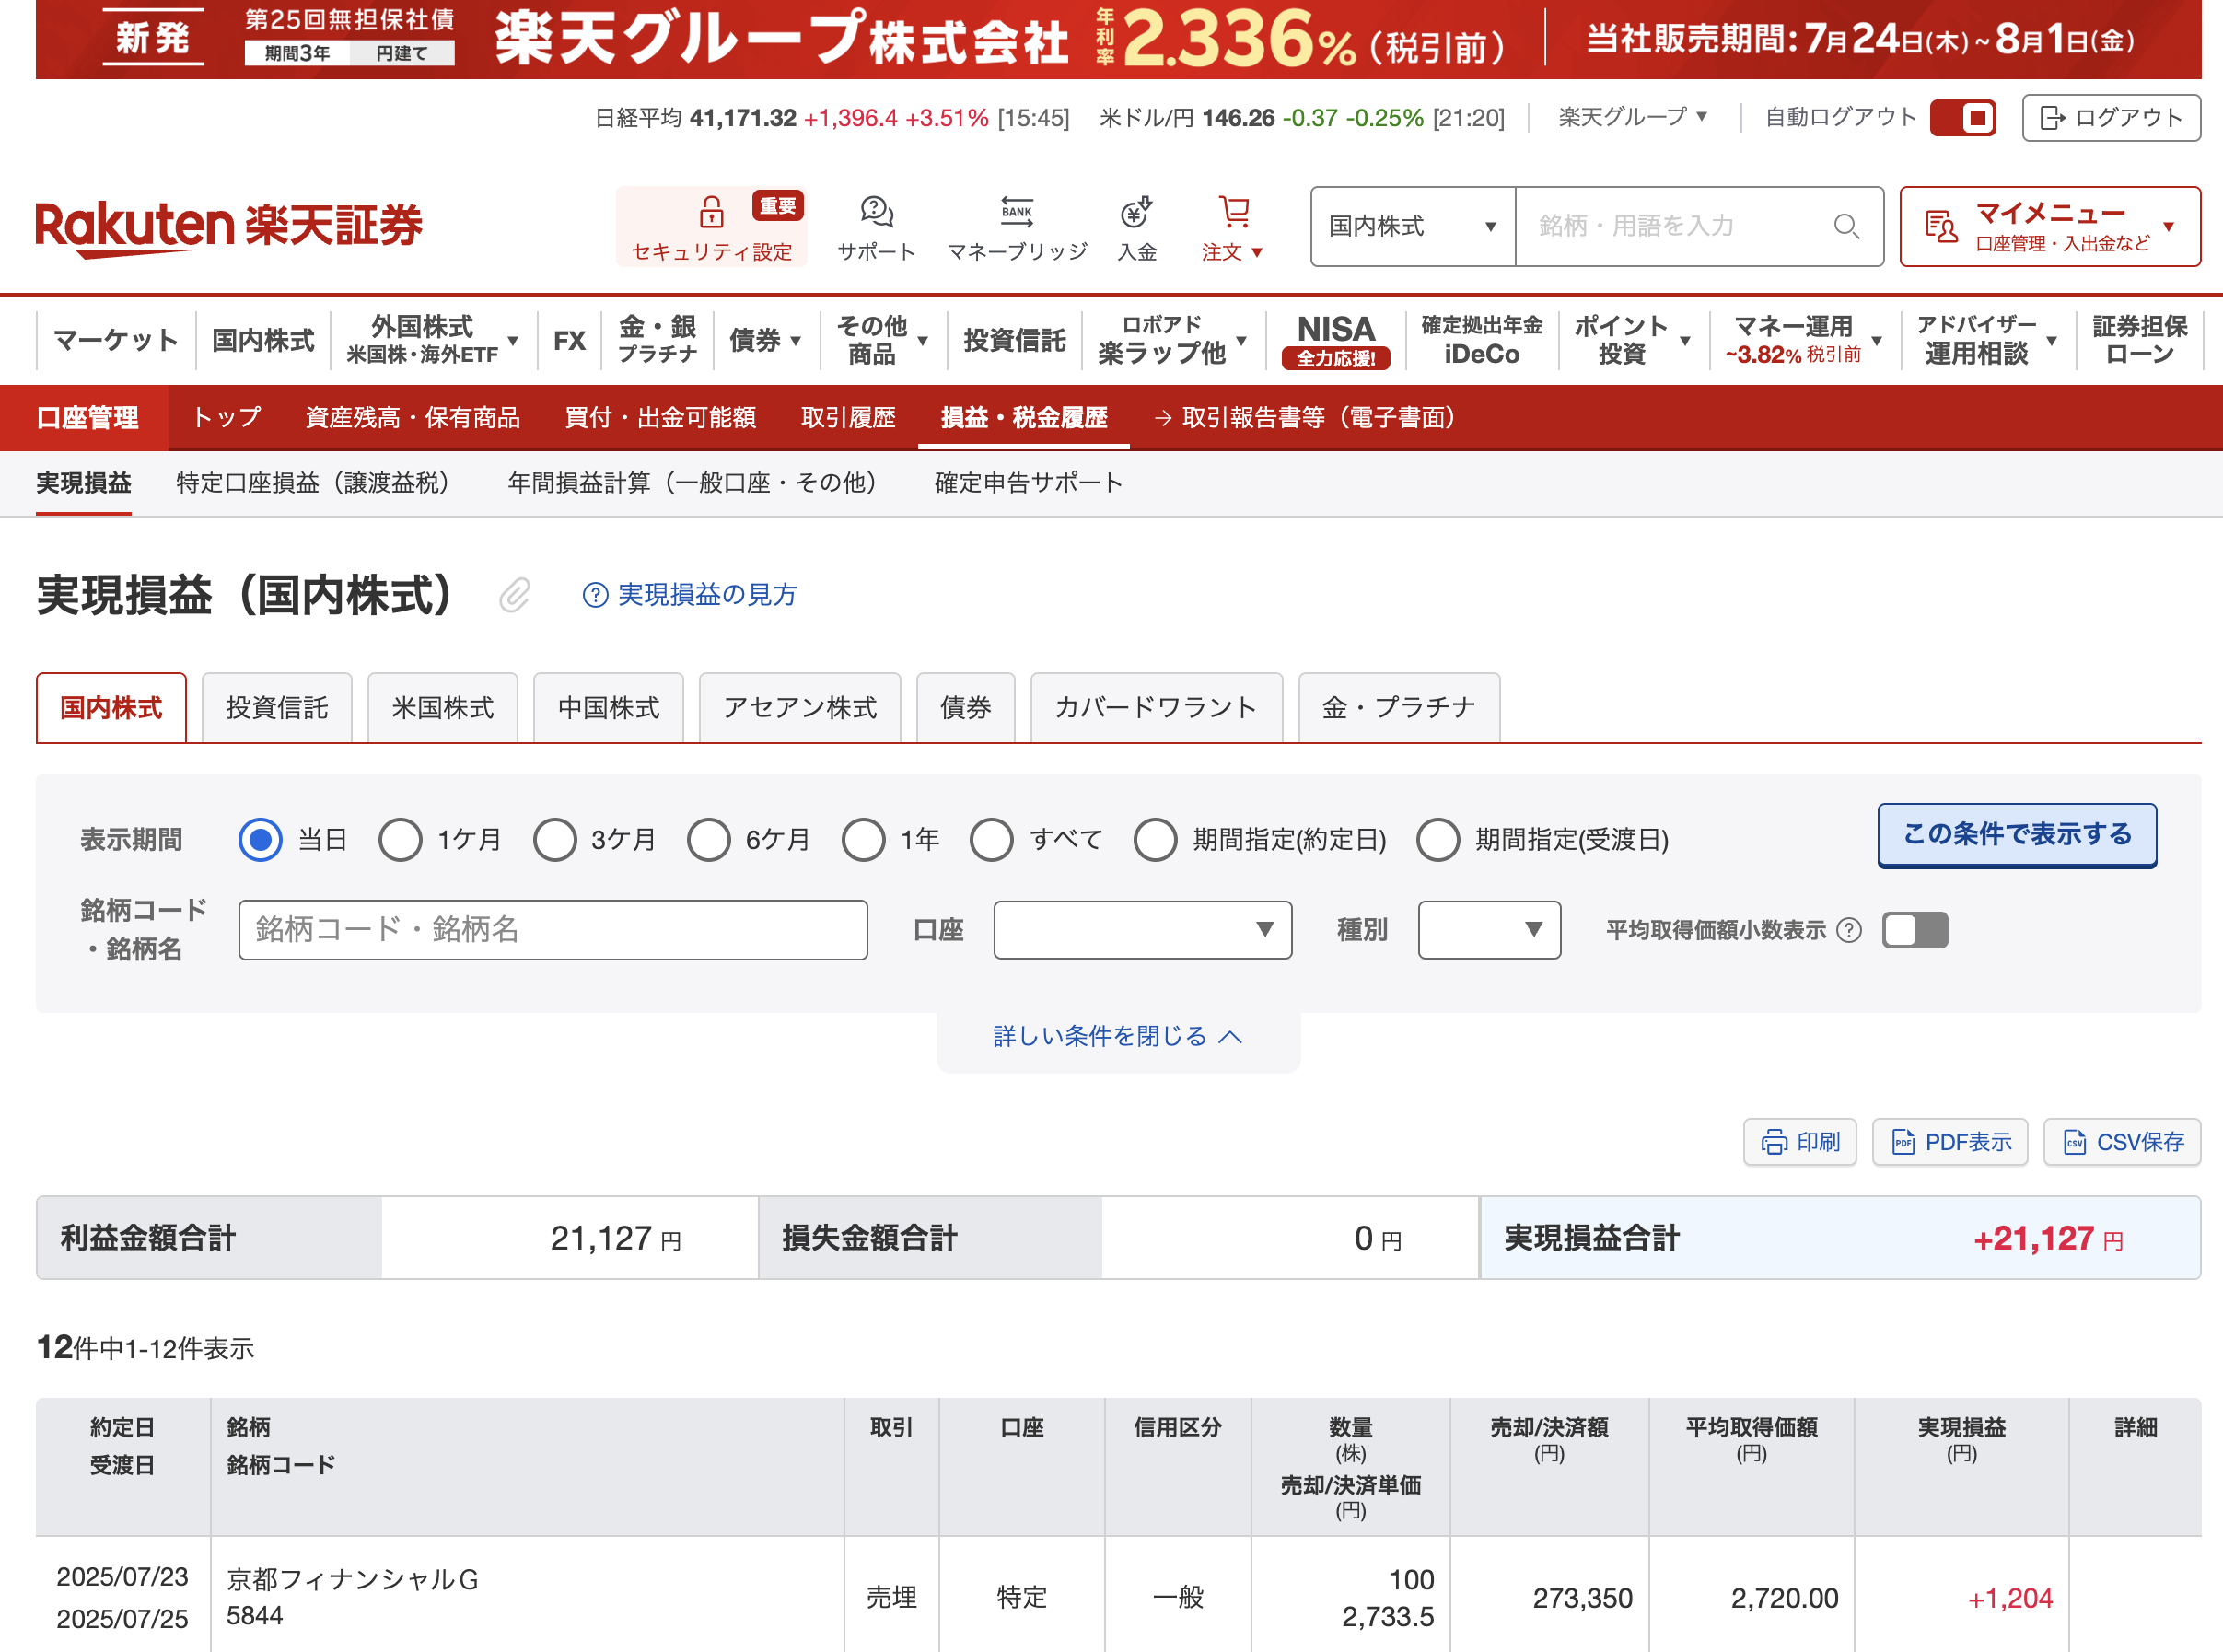This screenshot has height=1652, width=2223.
Task: Click the Rakuten 楽天証券 logo
Action: coord(229,228)
